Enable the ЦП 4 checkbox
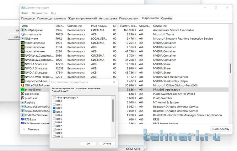This screenshot has height=151, width=237. (54, 115)
